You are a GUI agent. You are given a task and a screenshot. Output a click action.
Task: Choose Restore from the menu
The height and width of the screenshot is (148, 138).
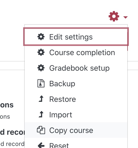tap(76, 99)
